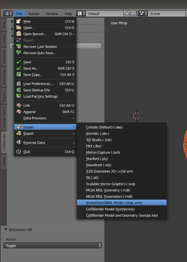Switch to the Create tab
187x262 pixels.
pyautogui.click(x=4, y=39)
